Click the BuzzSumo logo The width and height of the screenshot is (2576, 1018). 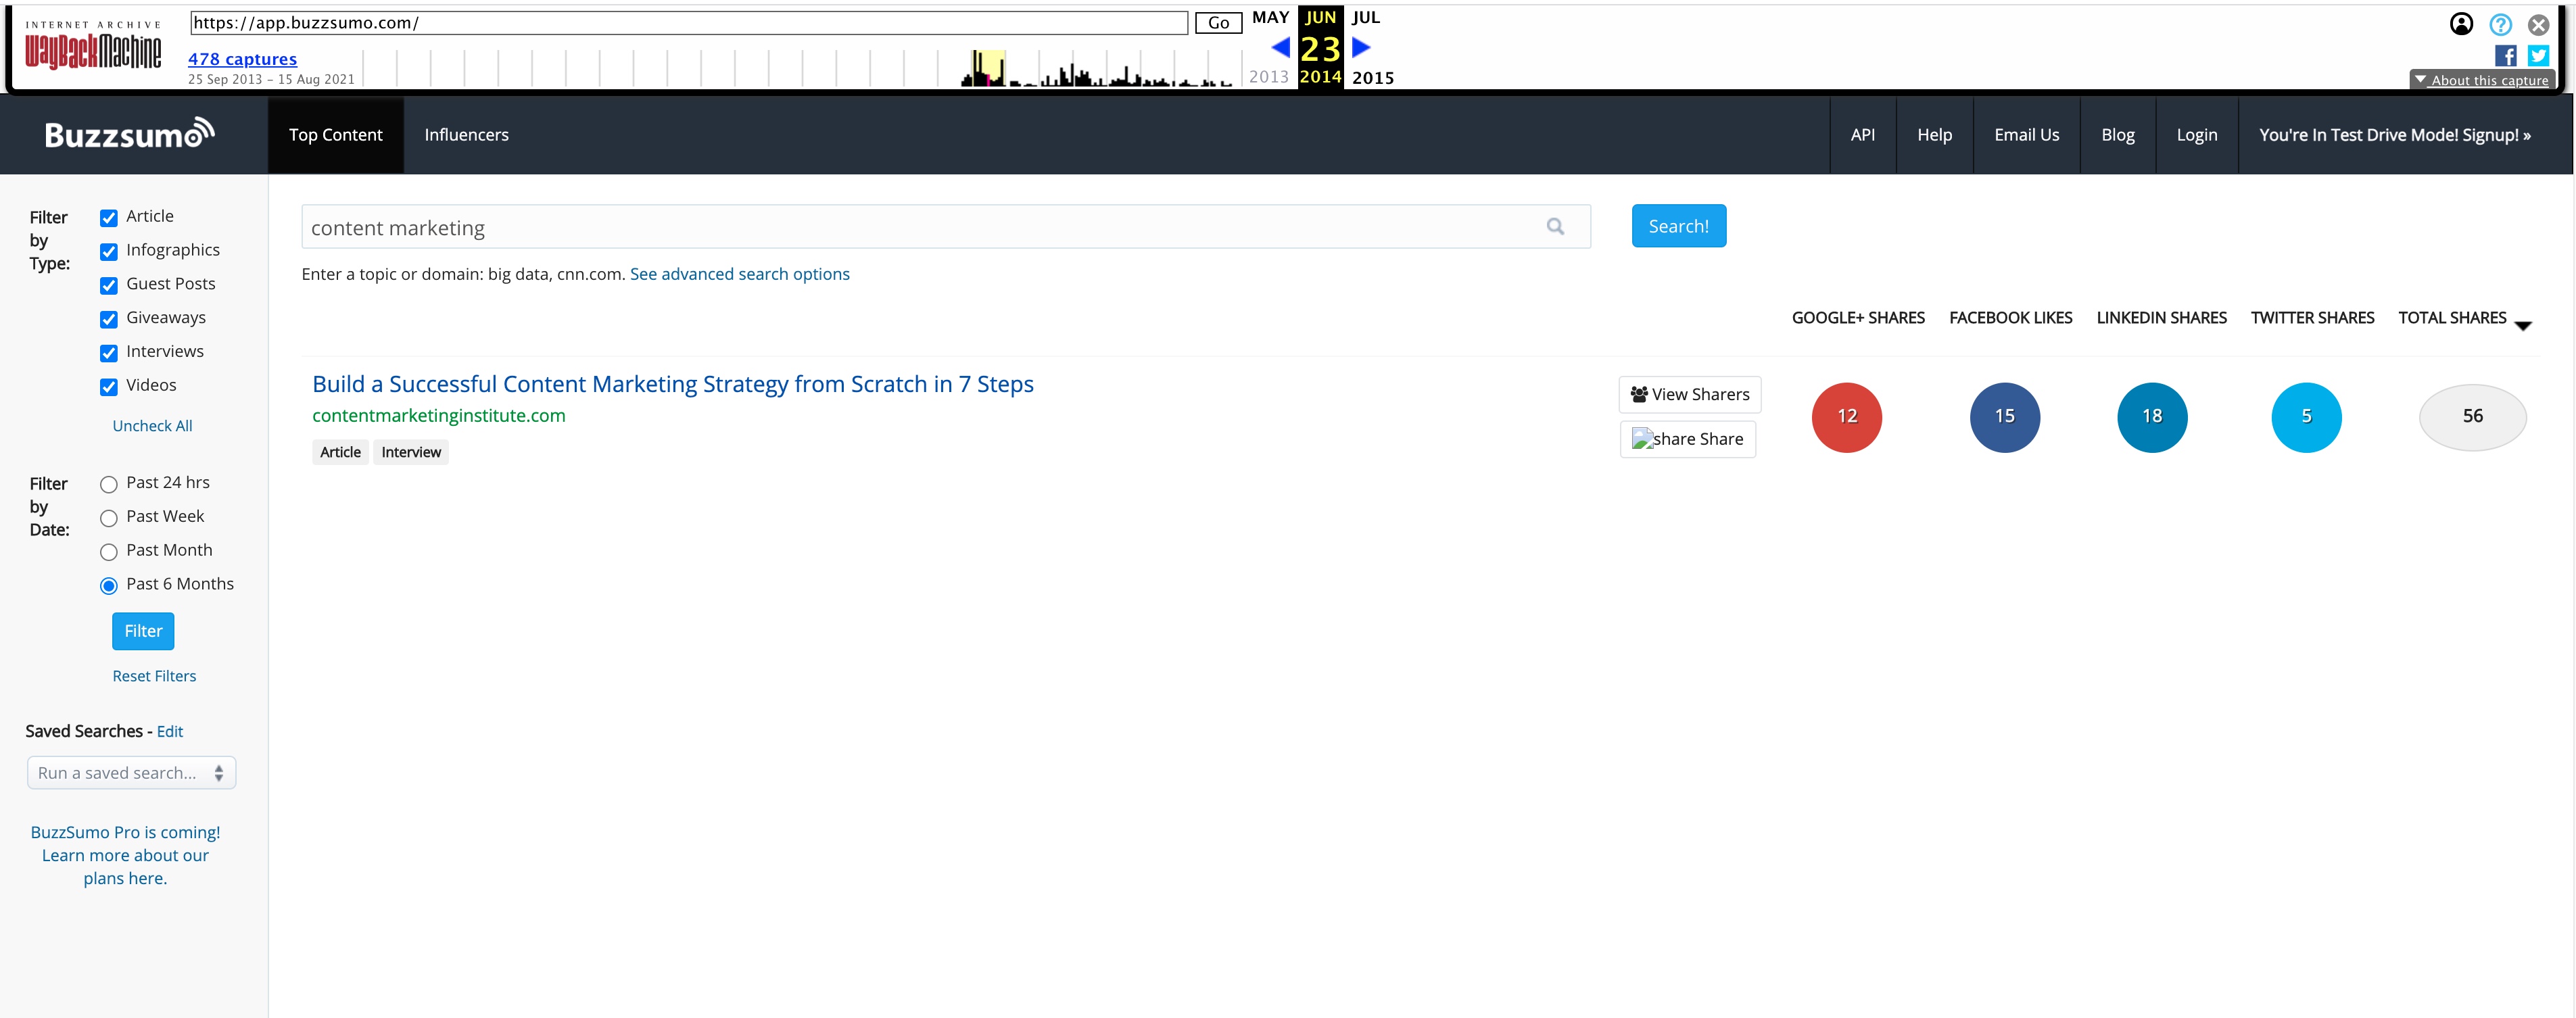click(129, 134)
